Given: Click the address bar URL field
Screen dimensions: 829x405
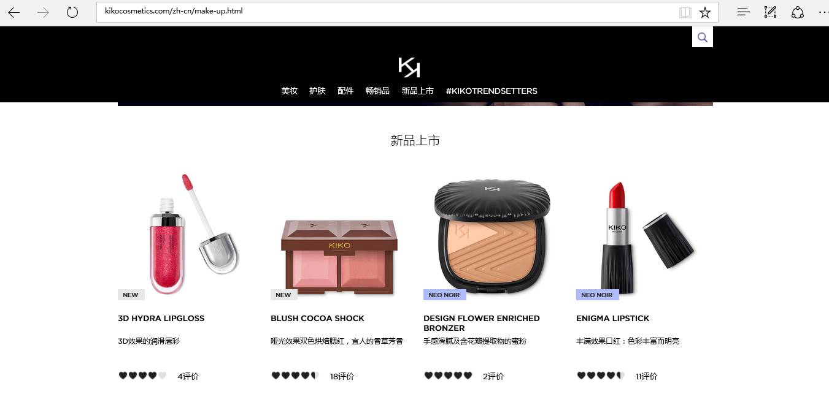Looking at the screenshot, I should point(387,12).
